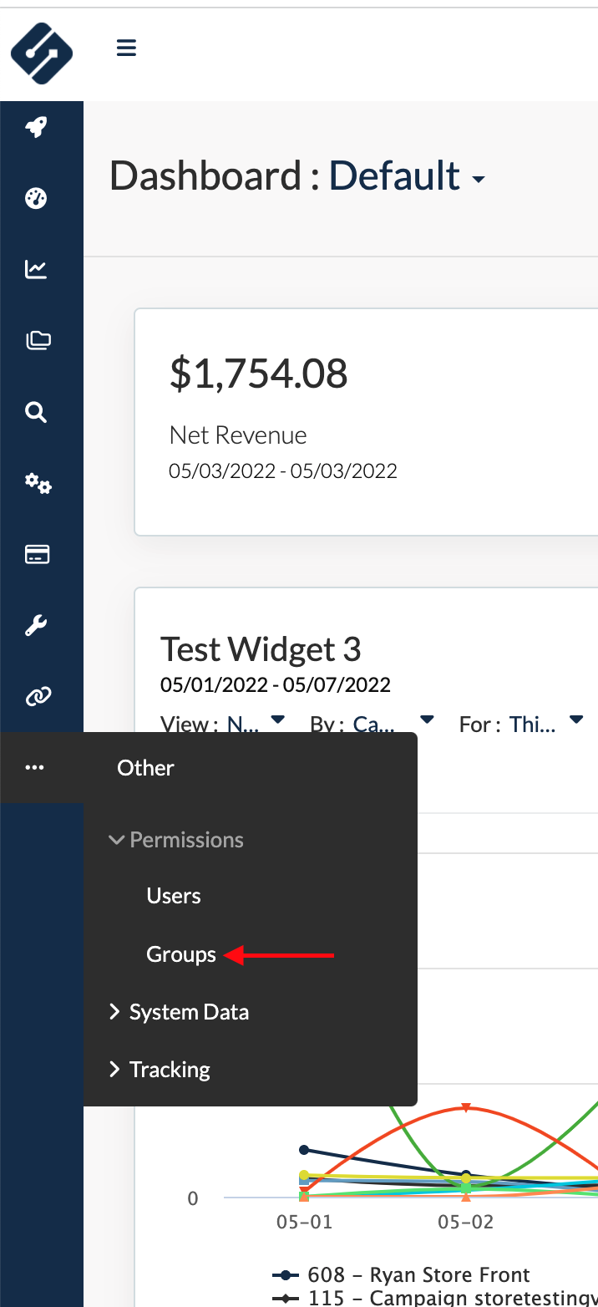
Task: Click the three-dots Other icon
Action: [35, 768]
